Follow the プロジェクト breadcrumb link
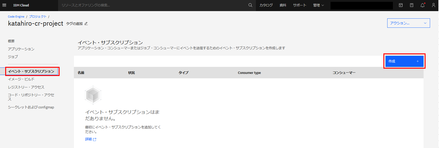This screenshot has height=148, width=439. point(38,16)
